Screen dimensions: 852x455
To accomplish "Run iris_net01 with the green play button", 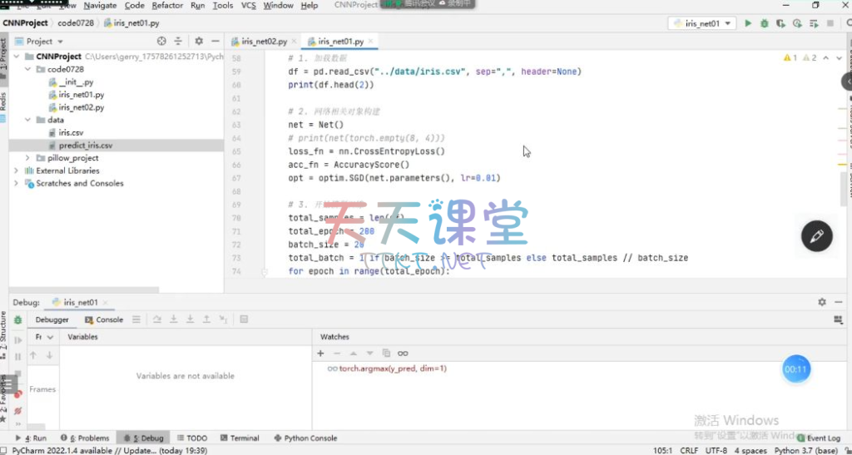I will coord(748,23).
